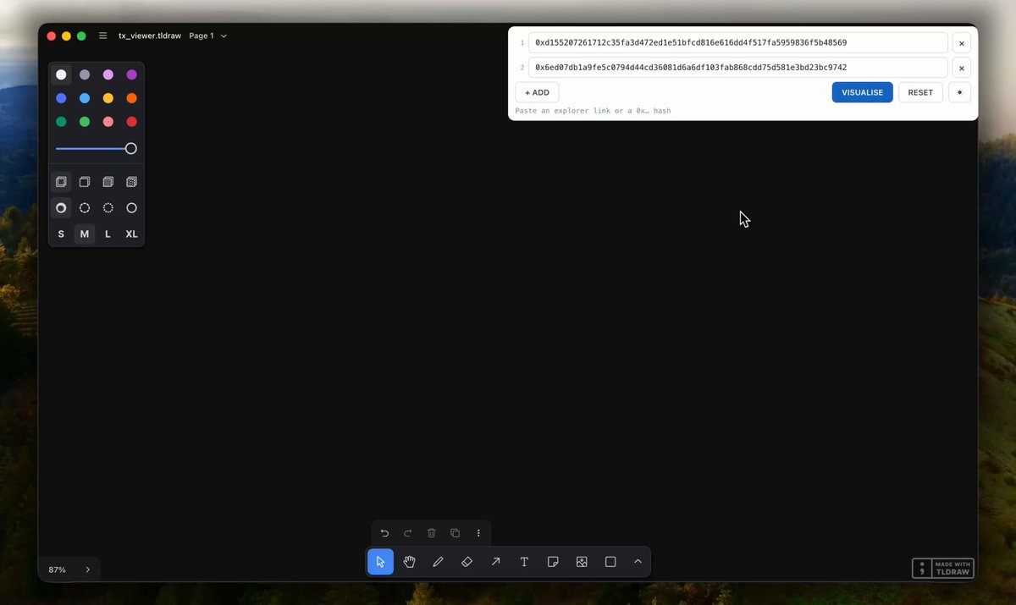Select the Text tool

click(x=524, y=562)
